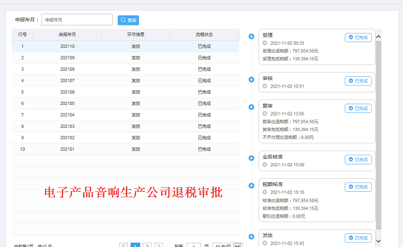Click the 申报年月 column header

tap(68, 35)
